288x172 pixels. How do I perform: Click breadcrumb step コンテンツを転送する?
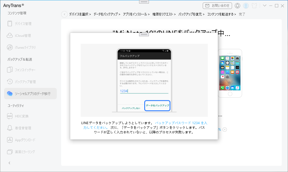(x=220, y=14)
